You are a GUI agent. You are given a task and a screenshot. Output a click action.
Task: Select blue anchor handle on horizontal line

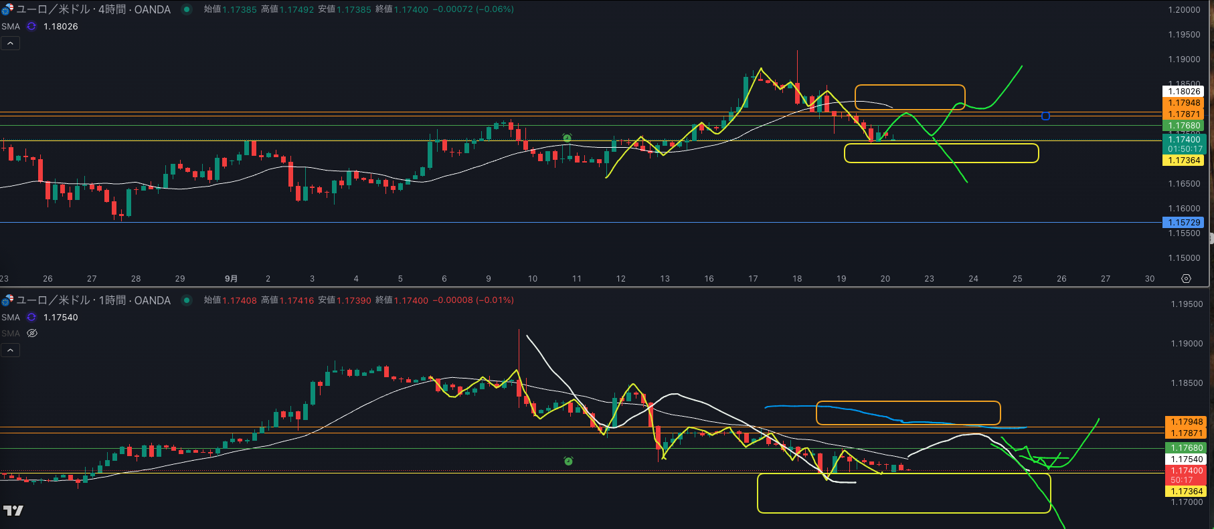tap(1045, 116)
